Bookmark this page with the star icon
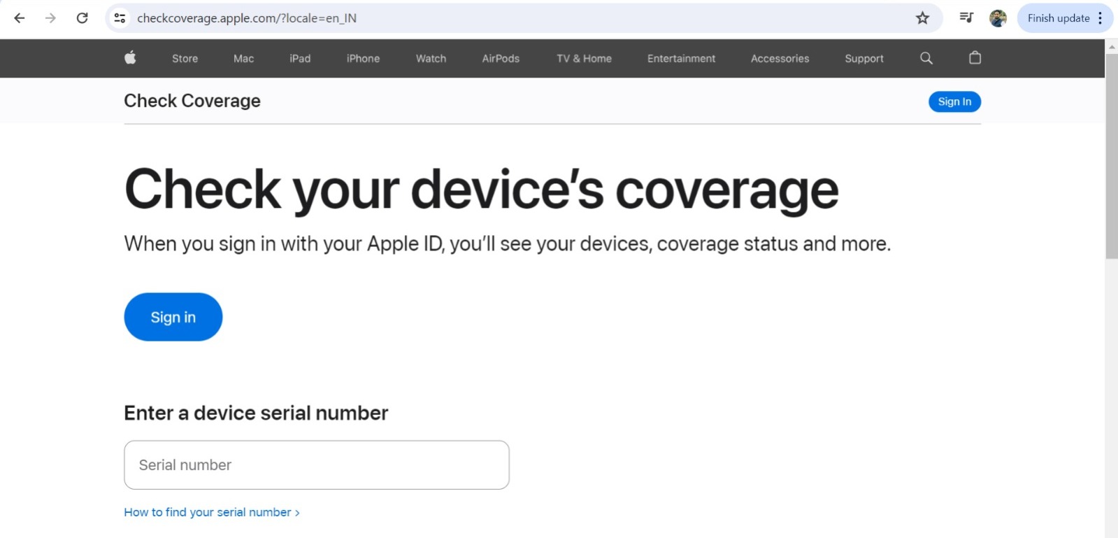This screenshot has width=1118, height=538. coord(922,18)
